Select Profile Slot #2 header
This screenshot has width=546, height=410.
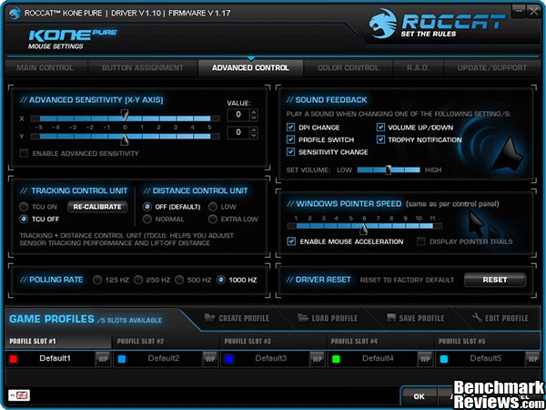(167, 341)
